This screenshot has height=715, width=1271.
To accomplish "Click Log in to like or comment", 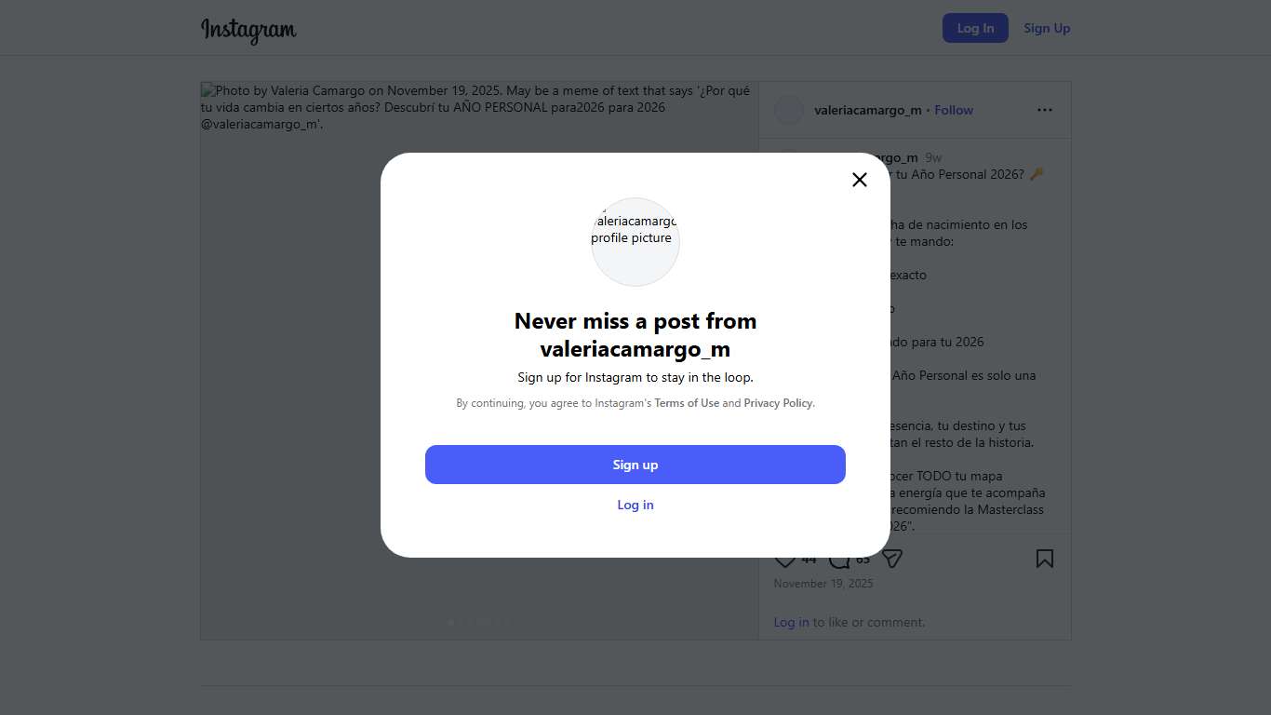I will click(x=791, y=622).
